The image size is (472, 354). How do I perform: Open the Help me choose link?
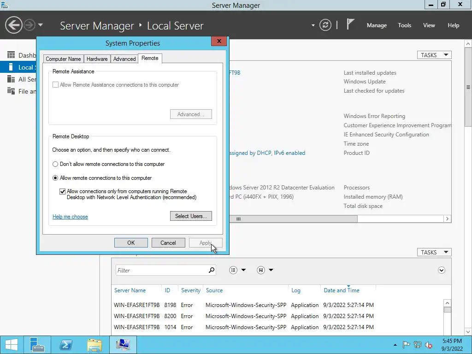[x=70, y=217]
